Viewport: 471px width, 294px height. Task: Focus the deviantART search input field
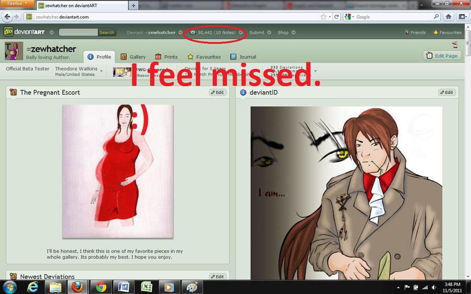click(78, 32)
